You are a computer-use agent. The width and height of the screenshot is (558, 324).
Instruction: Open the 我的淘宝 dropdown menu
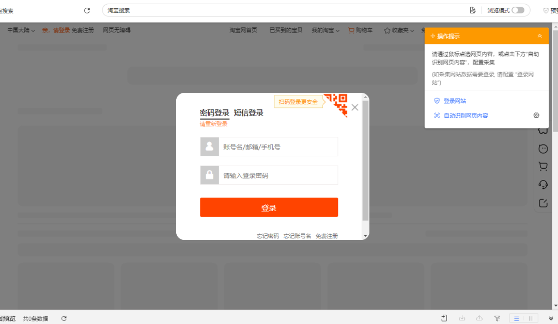pyautogui.click(x=326, y=30)
